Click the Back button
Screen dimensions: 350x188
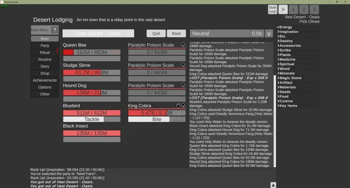click(x=176, y=33)
